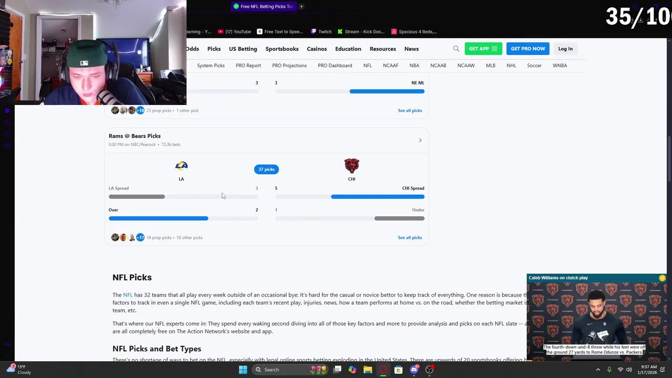Show hidden system tray icons
The width and height of the screenshot is (672, 378).
pyautogui.click(x=598, y=370)
